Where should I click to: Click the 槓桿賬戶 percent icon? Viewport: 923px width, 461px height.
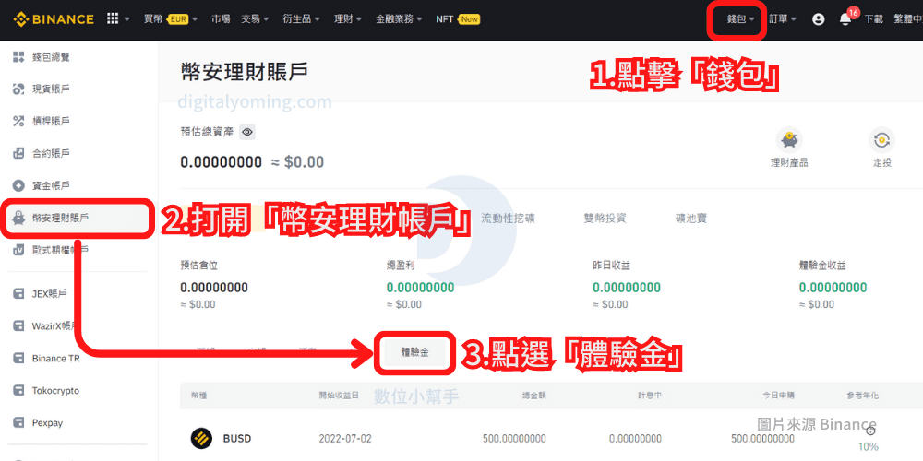(18, 121)
